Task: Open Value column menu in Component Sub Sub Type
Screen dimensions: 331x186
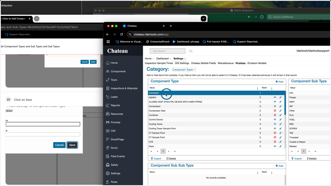Action: click(x=258, y=173)
